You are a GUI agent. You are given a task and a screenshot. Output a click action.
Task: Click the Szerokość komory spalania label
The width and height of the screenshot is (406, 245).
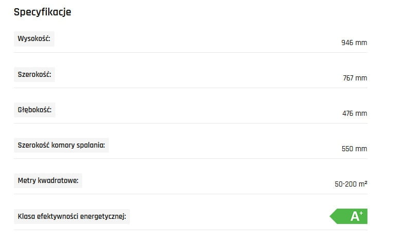[61, 145]
